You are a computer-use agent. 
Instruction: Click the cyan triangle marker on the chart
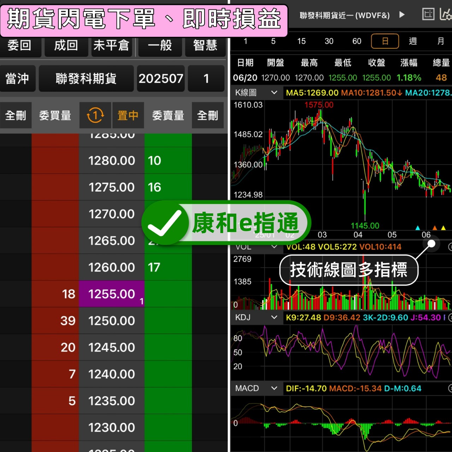point(418,228)
